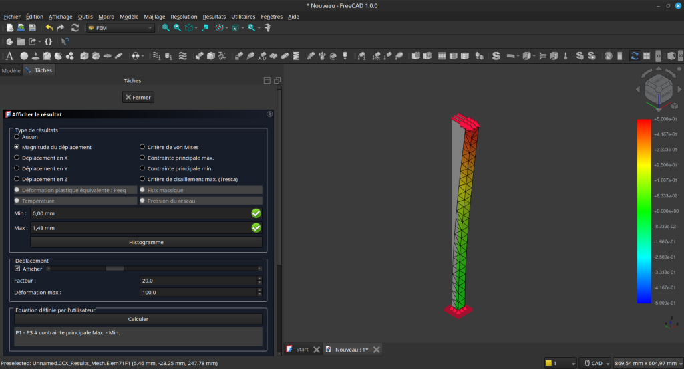Click the displacement Afficher slider handle
Image resolution: width=684 pixels, height=369 pixels.
pyautogui.click(x=115, y=269)
